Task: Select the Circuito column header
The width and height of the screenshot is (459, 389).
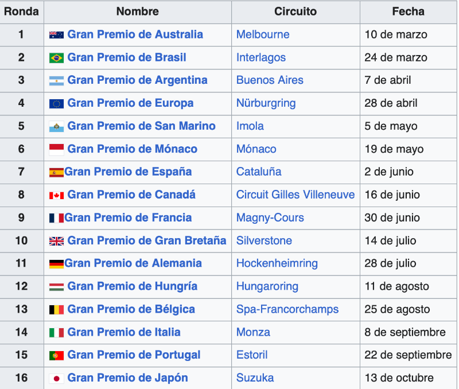Action: pos(295,11)
